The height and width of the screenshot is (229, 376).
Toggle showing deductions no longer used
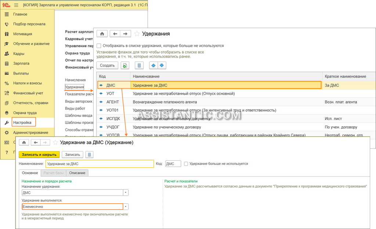[x=99, y=46]
